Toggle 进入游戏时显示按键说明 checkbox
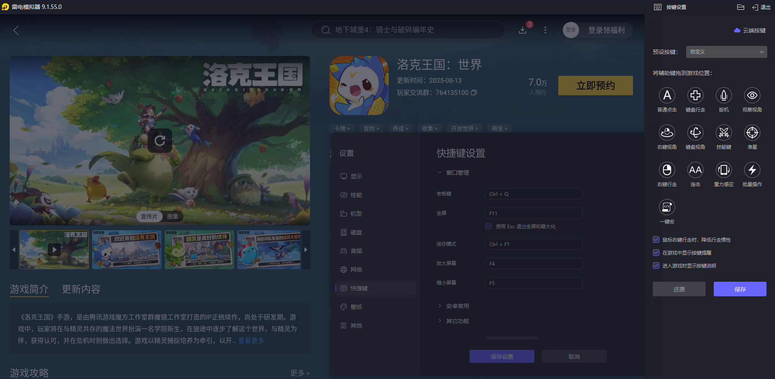 [656, 266]
